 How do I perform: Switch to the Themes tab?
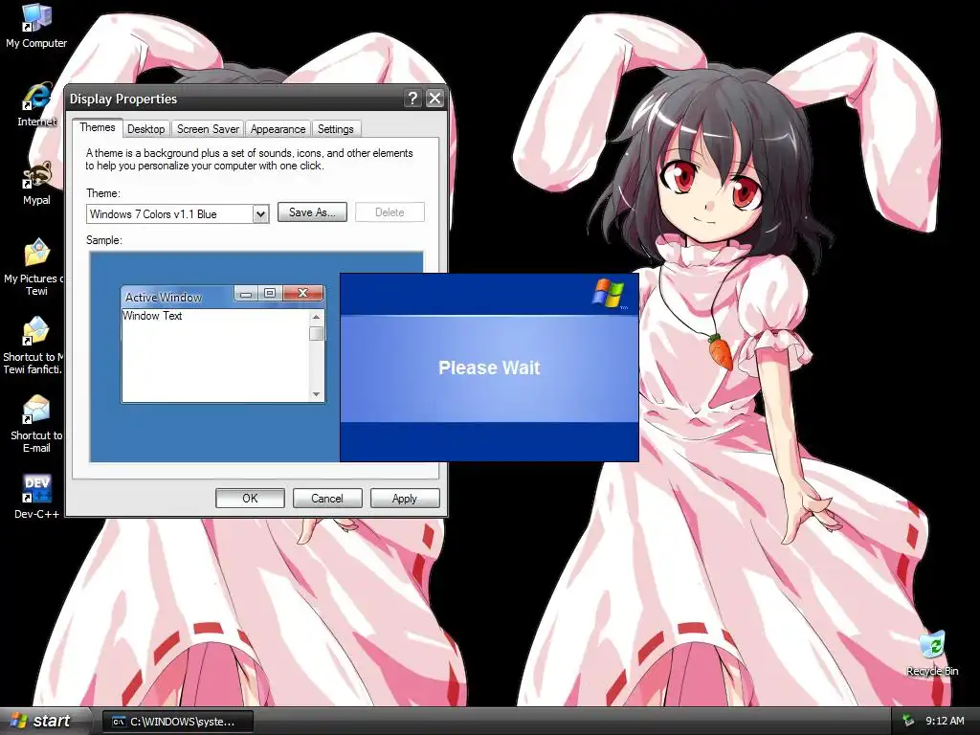coord(97,127)
